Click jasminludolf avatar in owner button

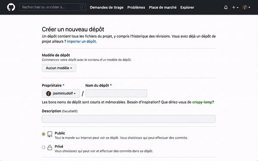click(48, 94)
